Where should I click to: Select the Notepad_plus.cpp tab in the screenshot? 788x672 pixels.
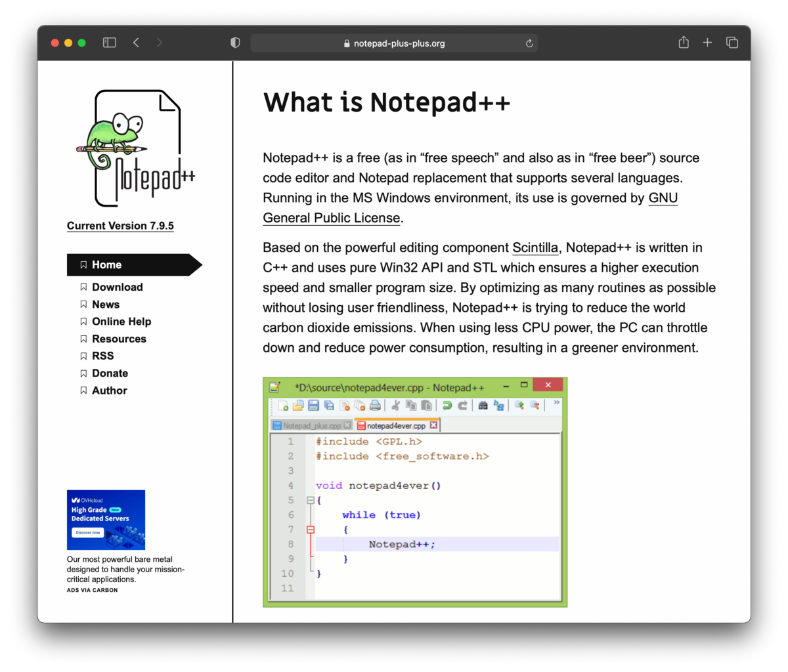point(312,425)
